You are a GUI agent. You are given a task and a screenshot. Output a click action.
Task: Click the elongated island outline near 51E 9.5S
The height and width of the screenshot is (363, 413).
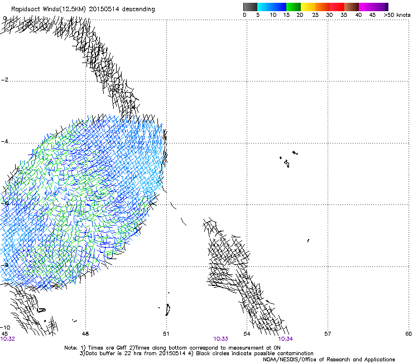(167, 309)
